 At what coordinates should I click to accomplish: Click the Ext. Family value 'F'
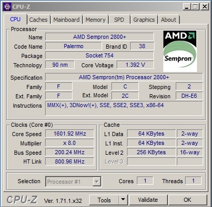click(x=59, y=96)
